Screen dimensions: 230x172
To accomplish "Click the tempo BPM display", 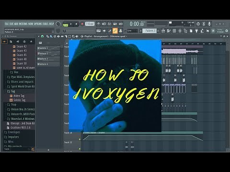I will (90, 24).
